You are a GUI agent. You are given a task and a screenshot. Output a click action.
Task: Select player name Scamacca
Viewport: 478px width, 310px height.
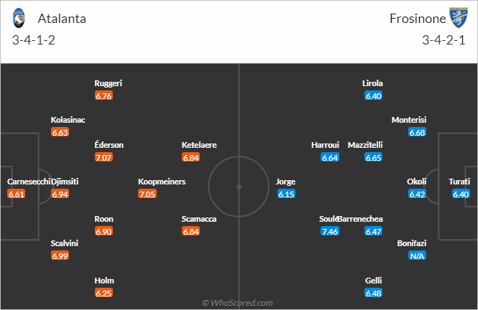click(199, 219)
